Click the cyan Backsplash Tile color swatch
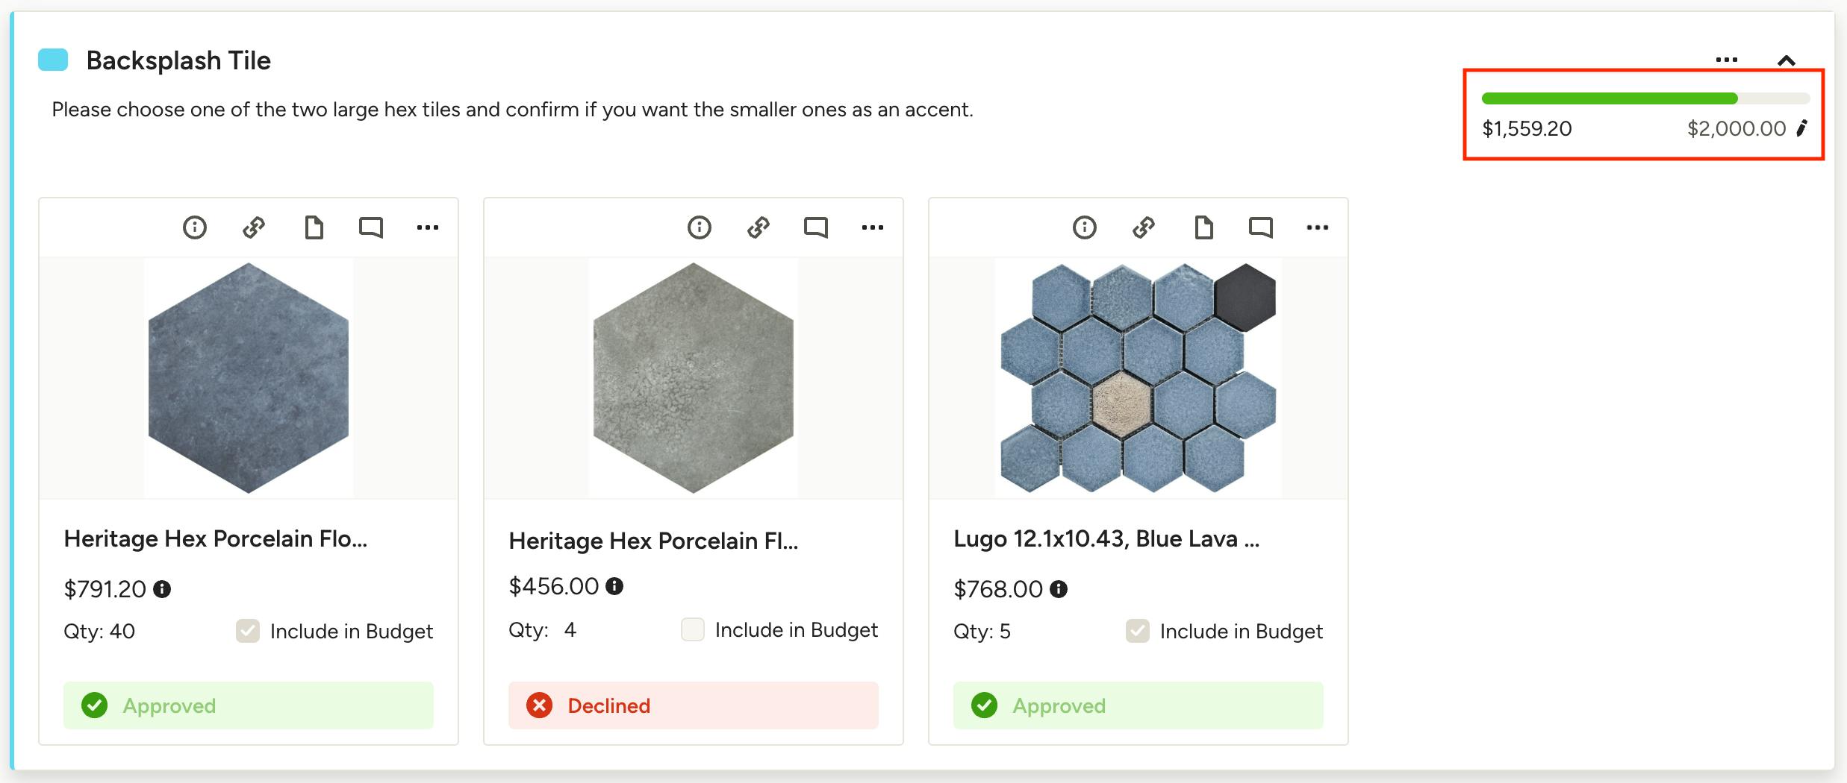The height and width of the screenshot is (783, 1847). 53,60
